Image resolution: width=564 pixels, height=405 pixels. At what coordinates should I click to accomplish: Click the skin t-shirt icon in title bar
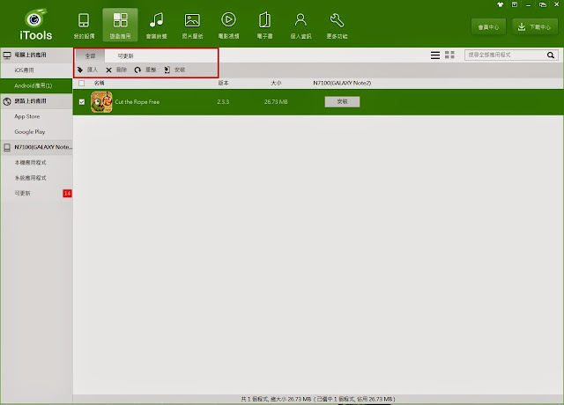click(501, 4)
